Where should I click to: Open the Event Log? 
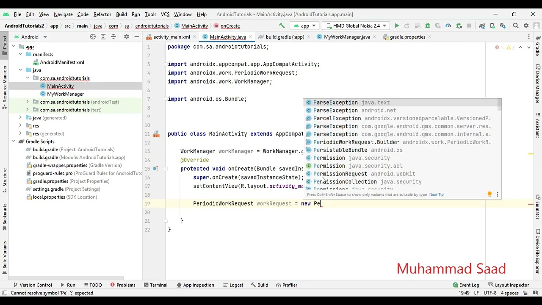(x=465, y=285)
